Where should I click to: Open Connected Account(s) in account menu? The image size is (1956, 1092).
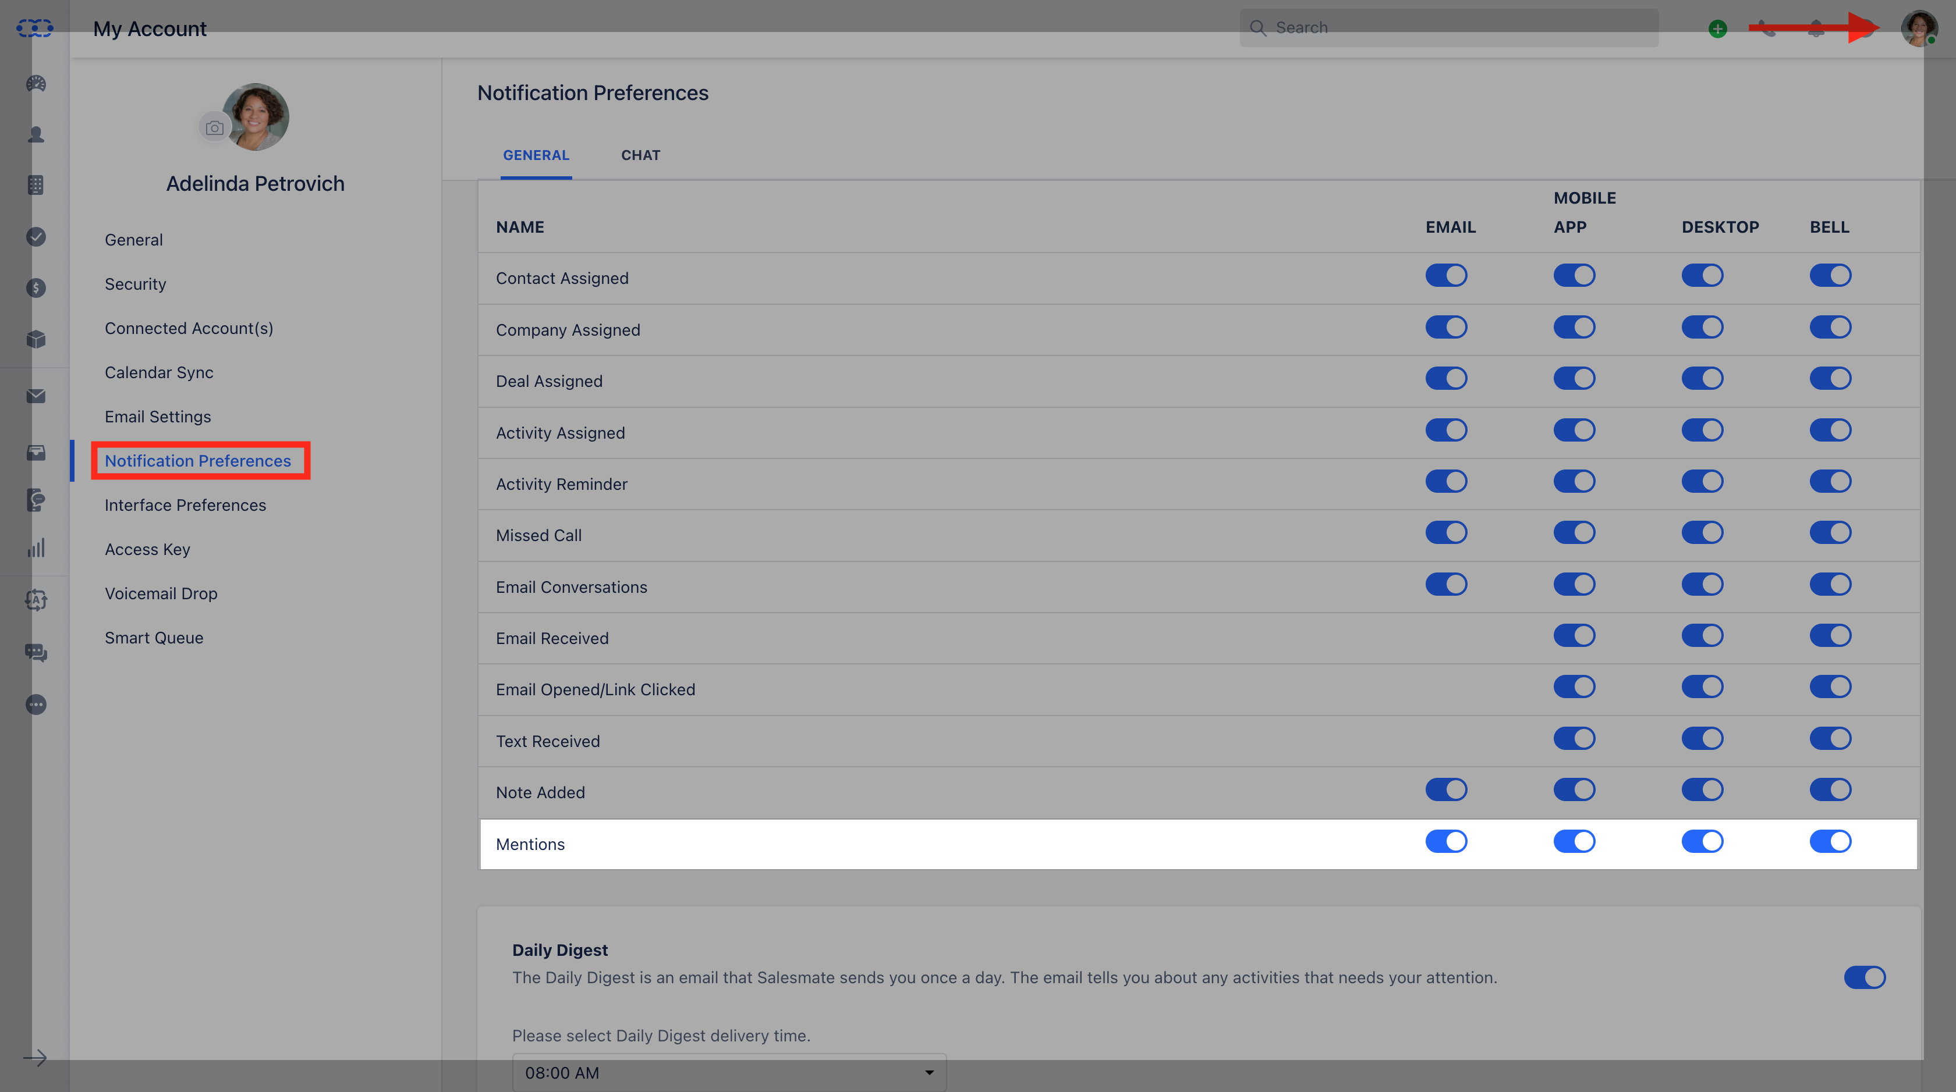[189, 328]
